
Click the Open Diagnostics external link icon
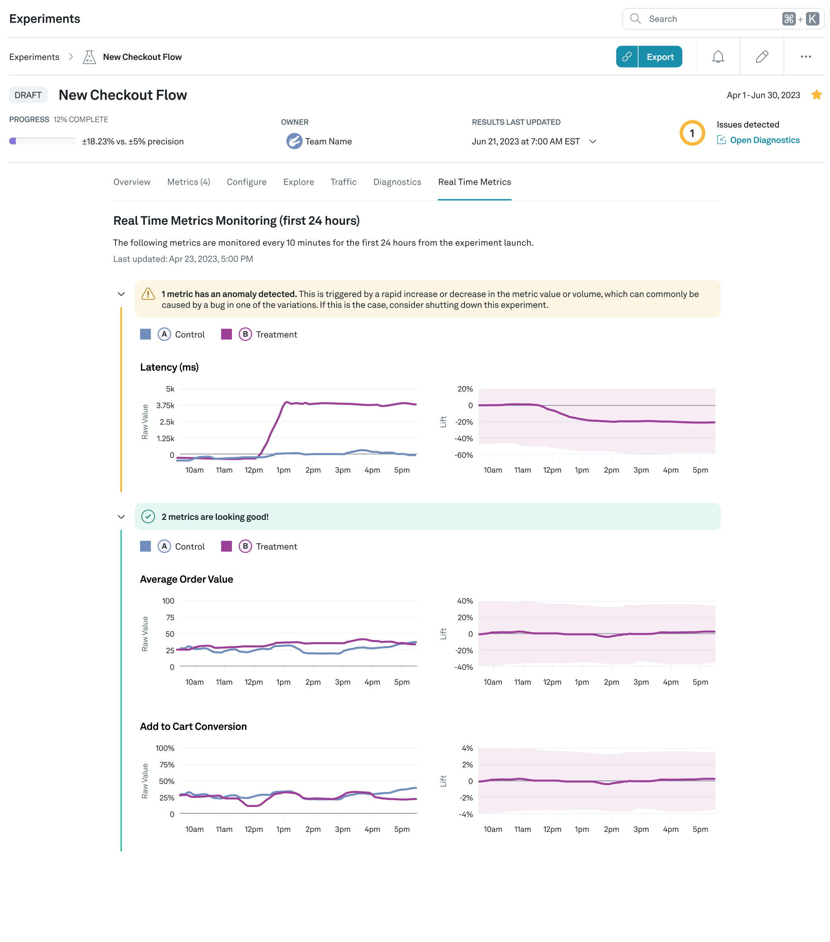[x=721, y=140]
